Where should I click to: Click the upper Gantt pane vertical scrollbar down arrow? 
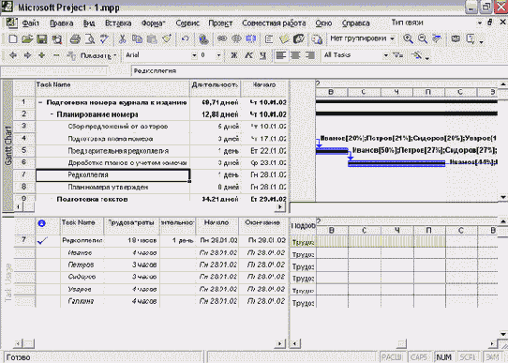(x=502, y=197)
